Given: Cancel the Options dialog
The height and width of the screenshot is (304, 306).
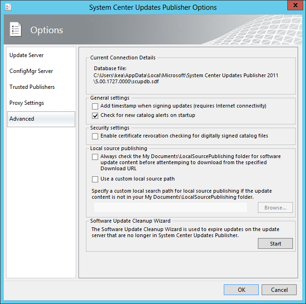Looking at the screenshot, I should tap(279, 290).
